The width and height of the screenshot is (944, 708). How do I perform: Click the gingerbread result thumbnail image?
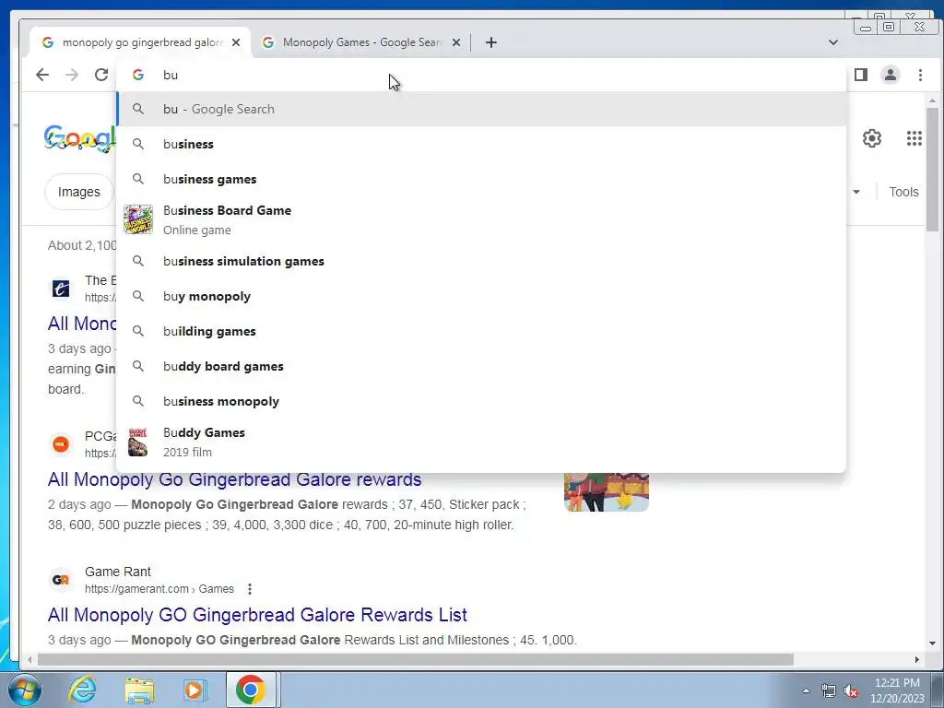(x=607, y=492)
